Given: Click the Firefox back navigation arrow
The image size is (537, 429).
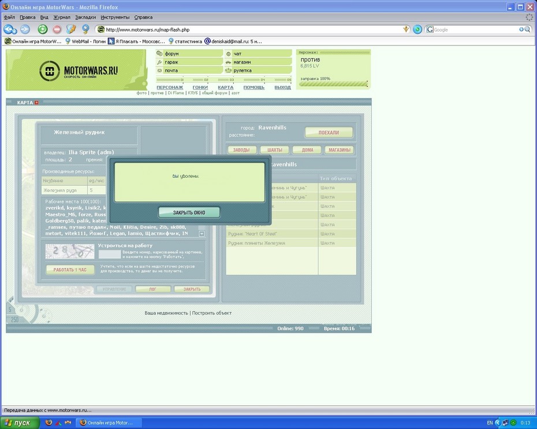Looking at the screenshot, I should coord(9,29).
